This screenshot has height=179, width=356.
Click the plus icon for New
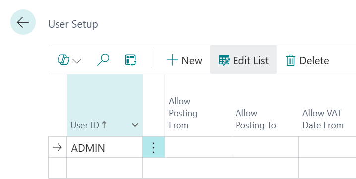click(x=172, y=60)
